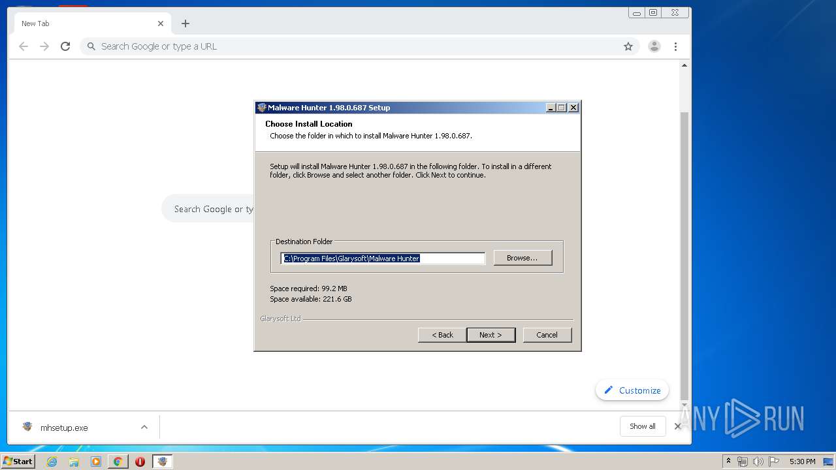Open Windows Explorer folder in taskbar

[x=74, y=462]
